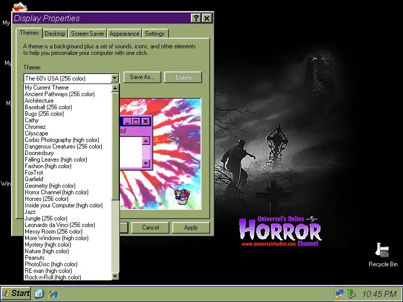
Task: Click the theme list scrollbar thumb
Action: 115,145
